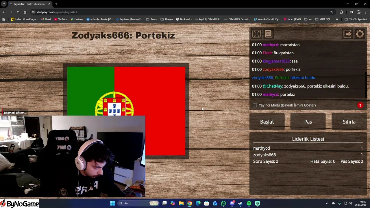Show hidden system tray icons
The image size is (370, 208).
pyautogui.click(x=327, y=203)
